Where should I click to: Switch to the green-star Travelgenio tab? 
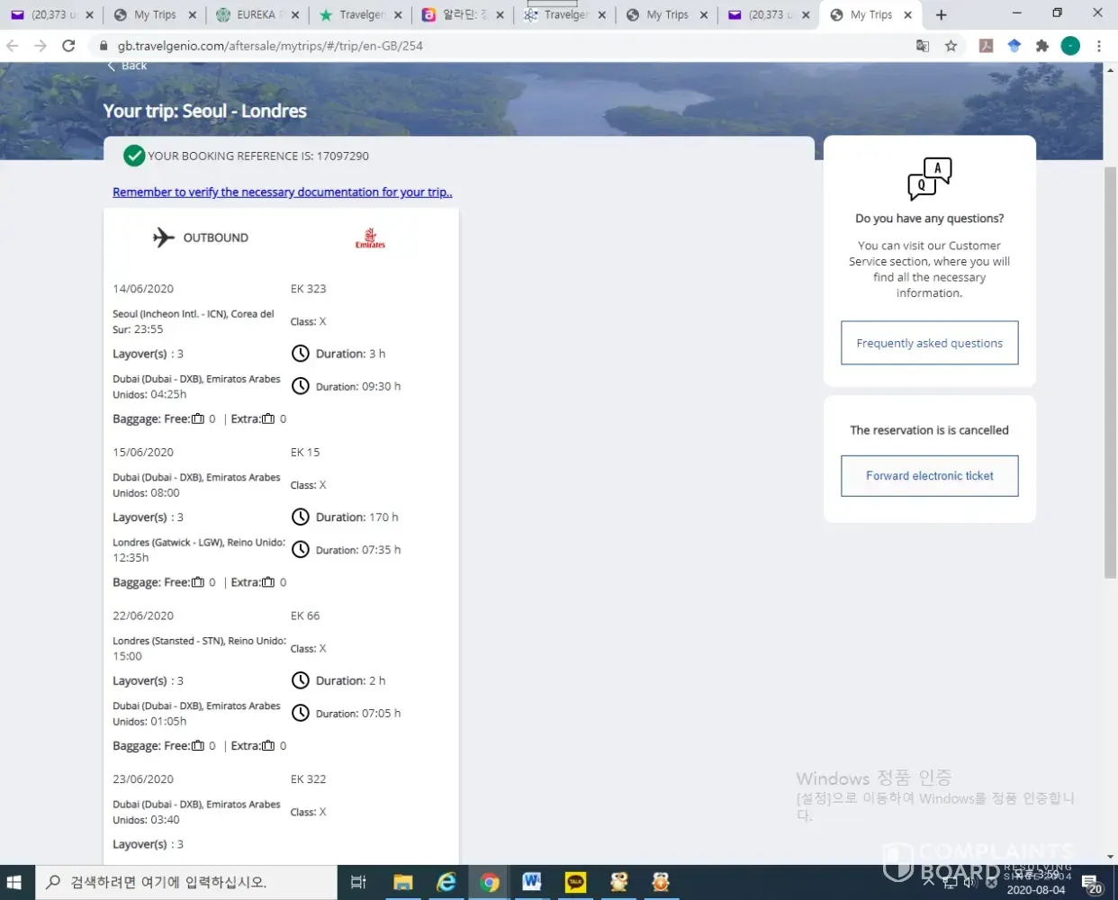362,14
